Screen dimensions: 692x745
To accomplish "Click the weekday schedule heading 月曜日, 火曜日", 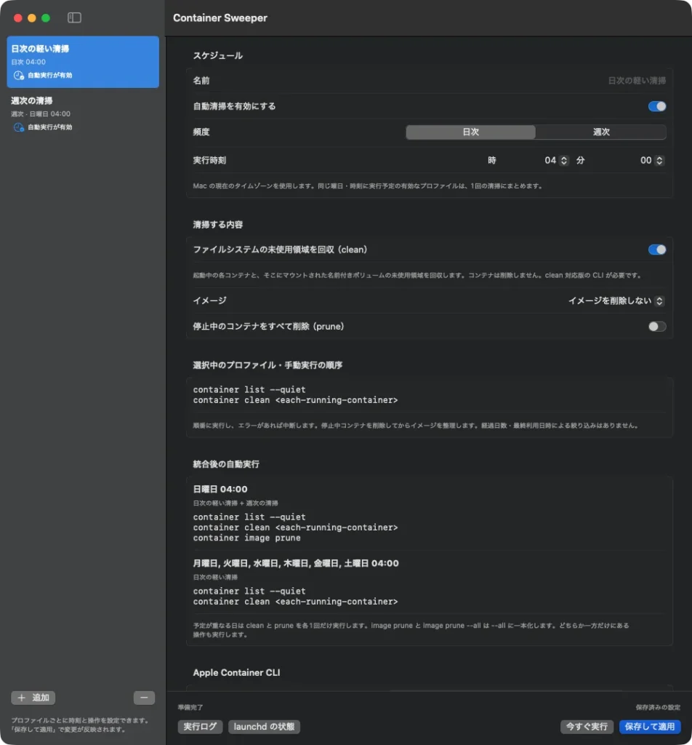I will click(x=296, y=563).
